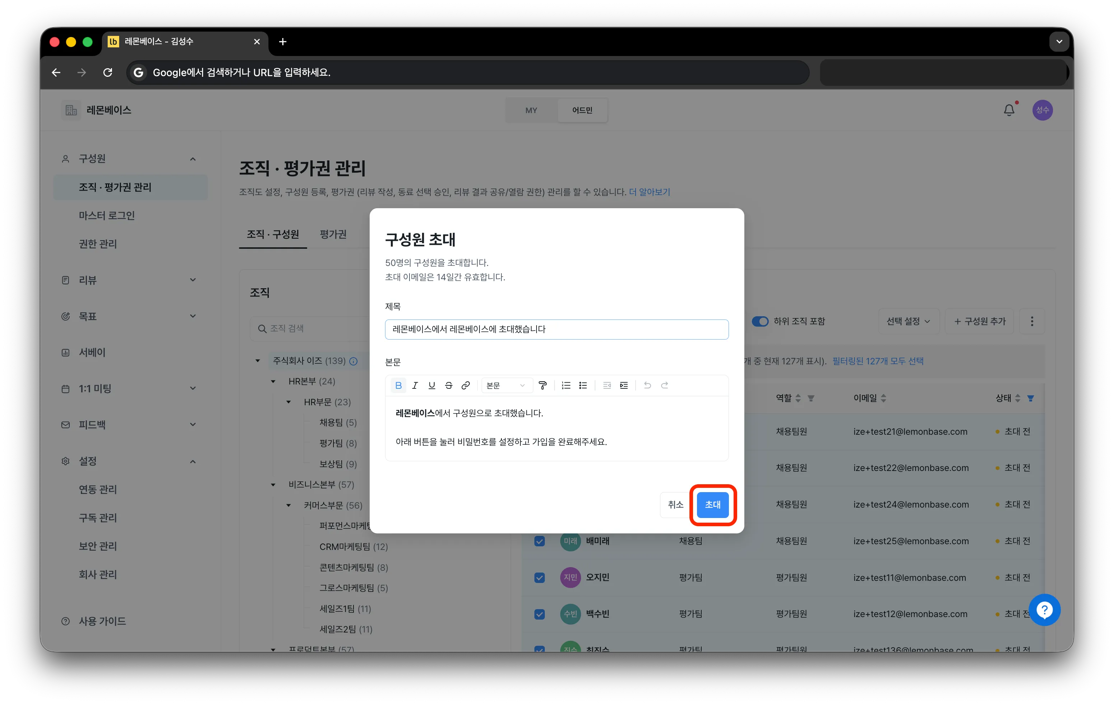
Task: Expand the 목표 sidebar section
Action: (x=193, y=316)
